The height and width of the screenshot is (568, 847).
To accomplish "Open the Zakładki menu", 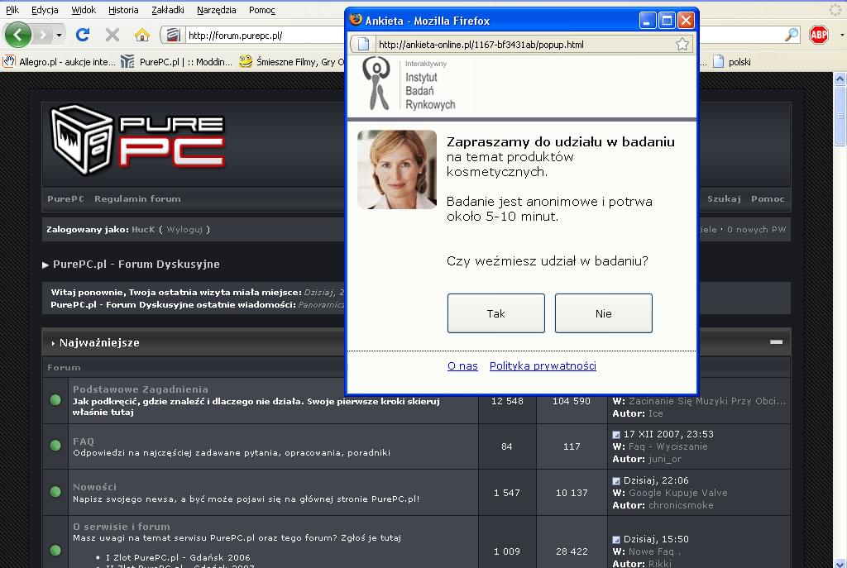I will (x=167, y=10).
